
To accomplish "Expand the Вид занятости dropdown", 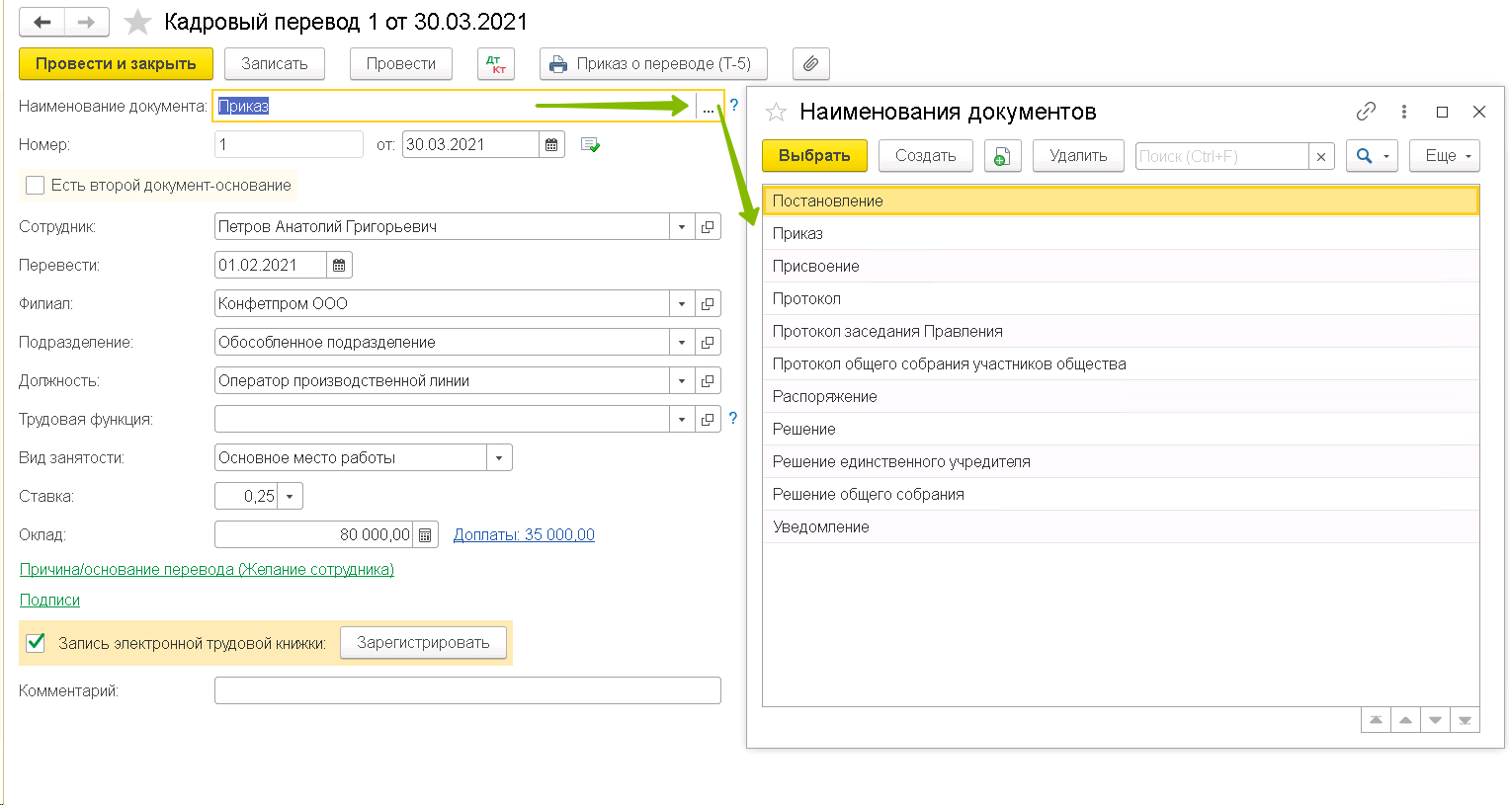I will point(499,458).
